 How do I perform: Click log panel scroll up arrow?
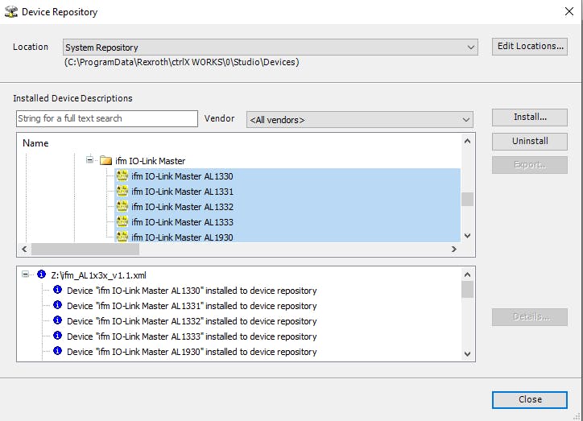[x=467, y=274]
